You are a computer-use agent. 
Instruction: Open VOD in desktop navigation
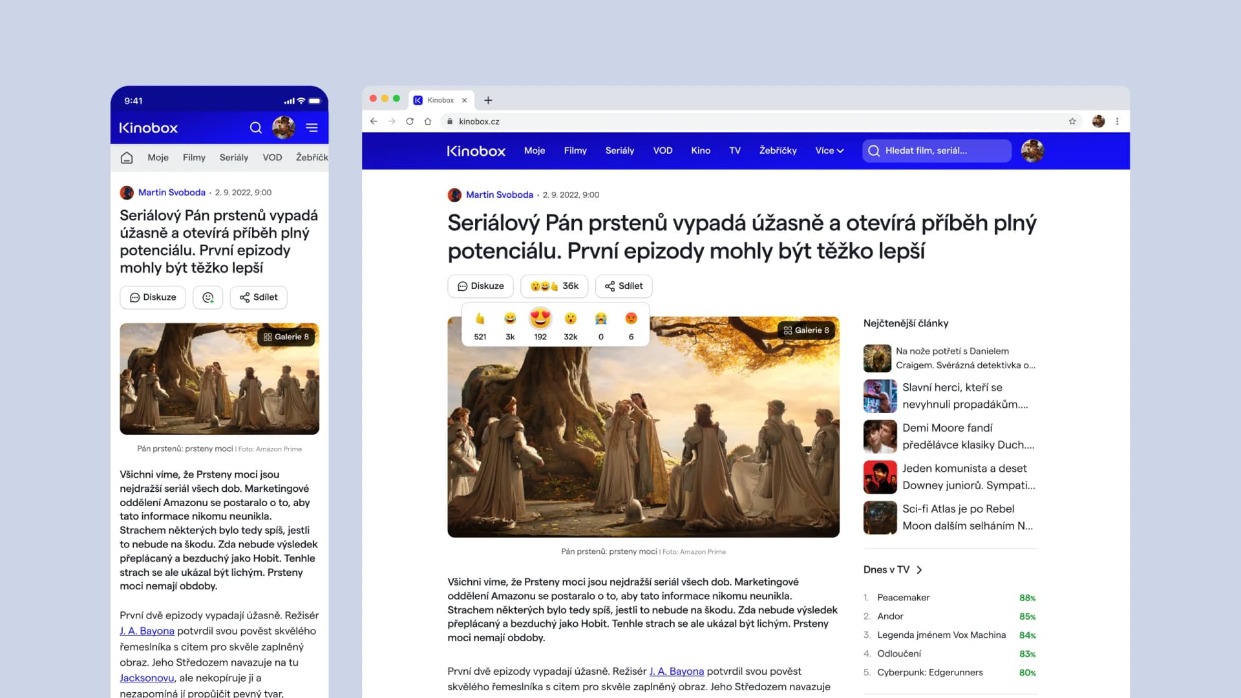(x=663, y=151)
